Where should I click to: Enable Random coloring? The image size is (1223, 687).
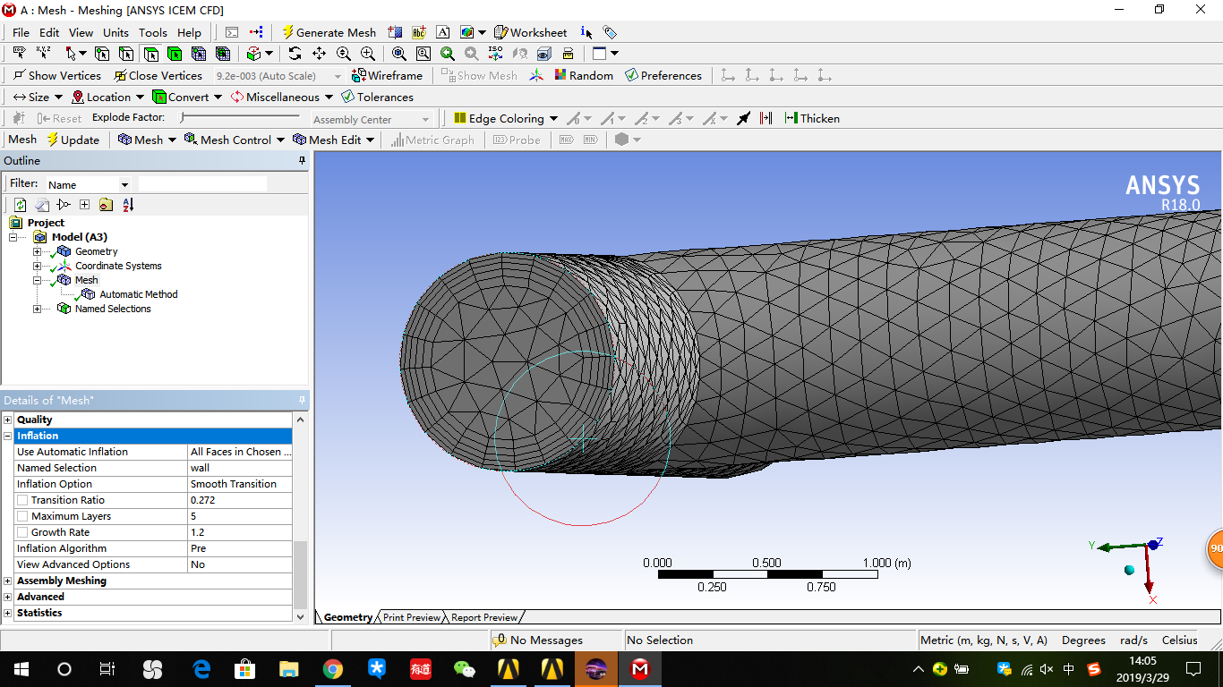[585, 75]
